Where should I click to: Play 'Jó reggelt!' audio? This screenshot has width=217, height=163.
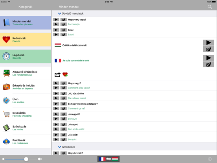56,114
